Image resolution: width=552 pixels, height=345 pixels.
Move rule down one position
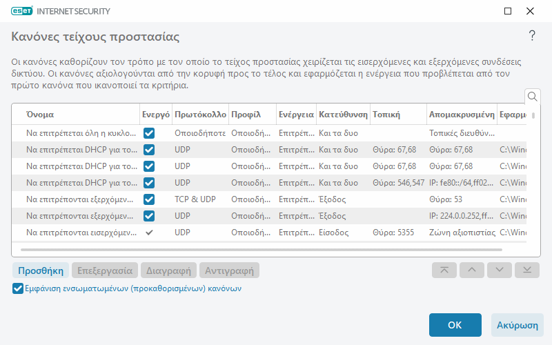point(499,270)
